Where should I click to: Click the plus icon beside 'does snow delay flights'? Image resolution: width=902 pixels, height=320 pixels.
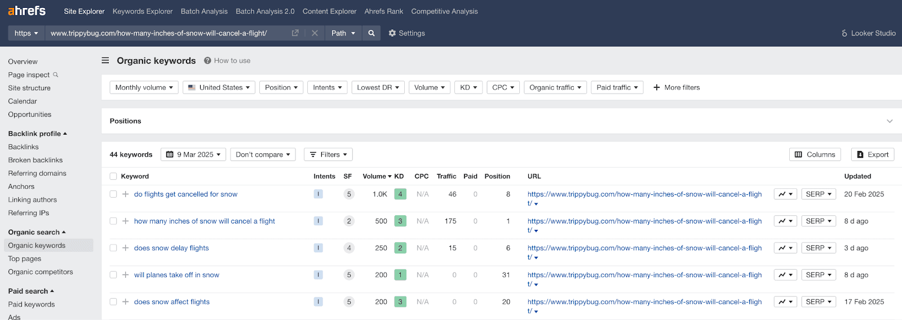[x=126, y=248]
